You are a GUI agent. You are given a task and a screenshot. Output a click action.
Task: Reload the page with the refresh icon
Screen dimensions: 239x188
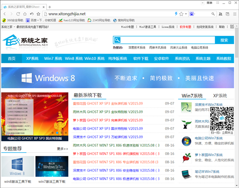(18, 14)
